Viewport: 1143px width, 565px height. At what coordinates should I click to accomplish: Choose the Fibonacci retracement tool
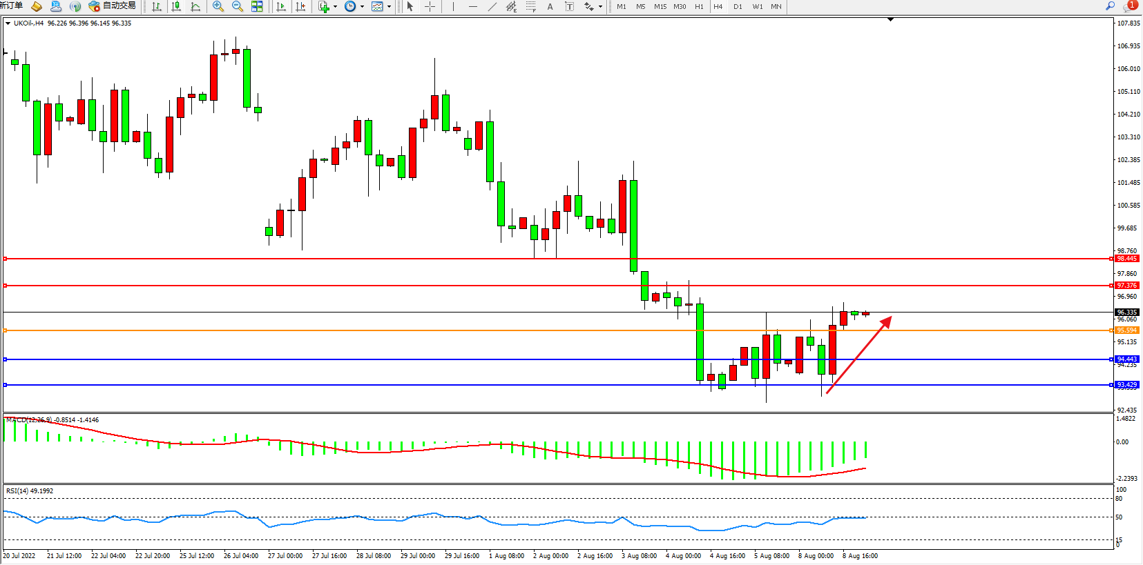point(530,6)
